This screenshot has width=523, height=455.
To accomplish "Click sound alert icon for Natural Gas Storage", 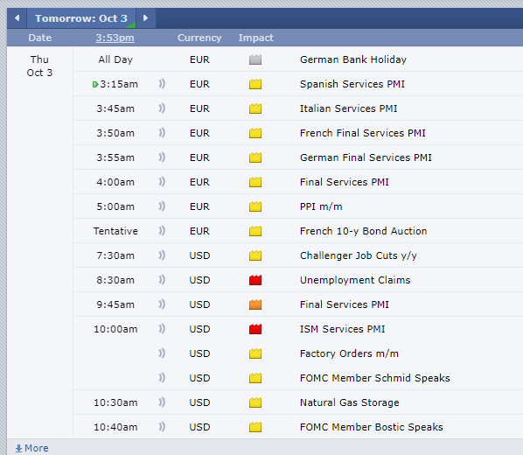I will 162,402.
